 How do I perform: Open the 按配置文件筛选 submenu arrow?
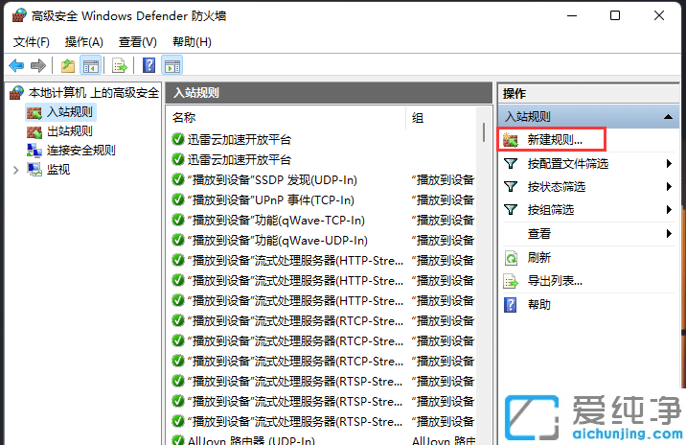(x=669, y=164)
